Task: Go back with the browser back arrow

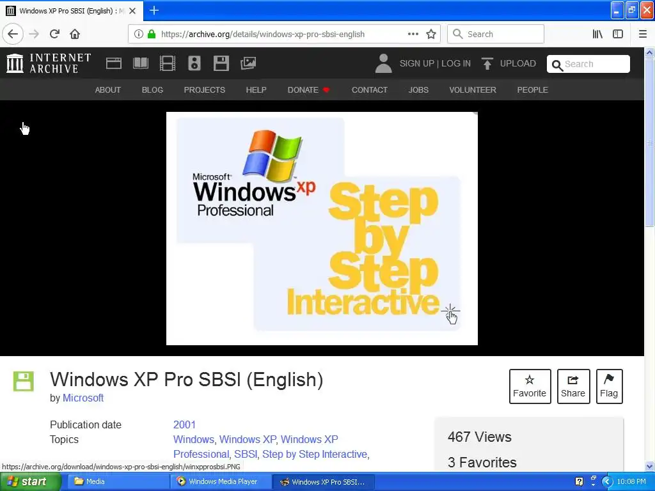Action: pyautogui.click(x=13, y=34)
